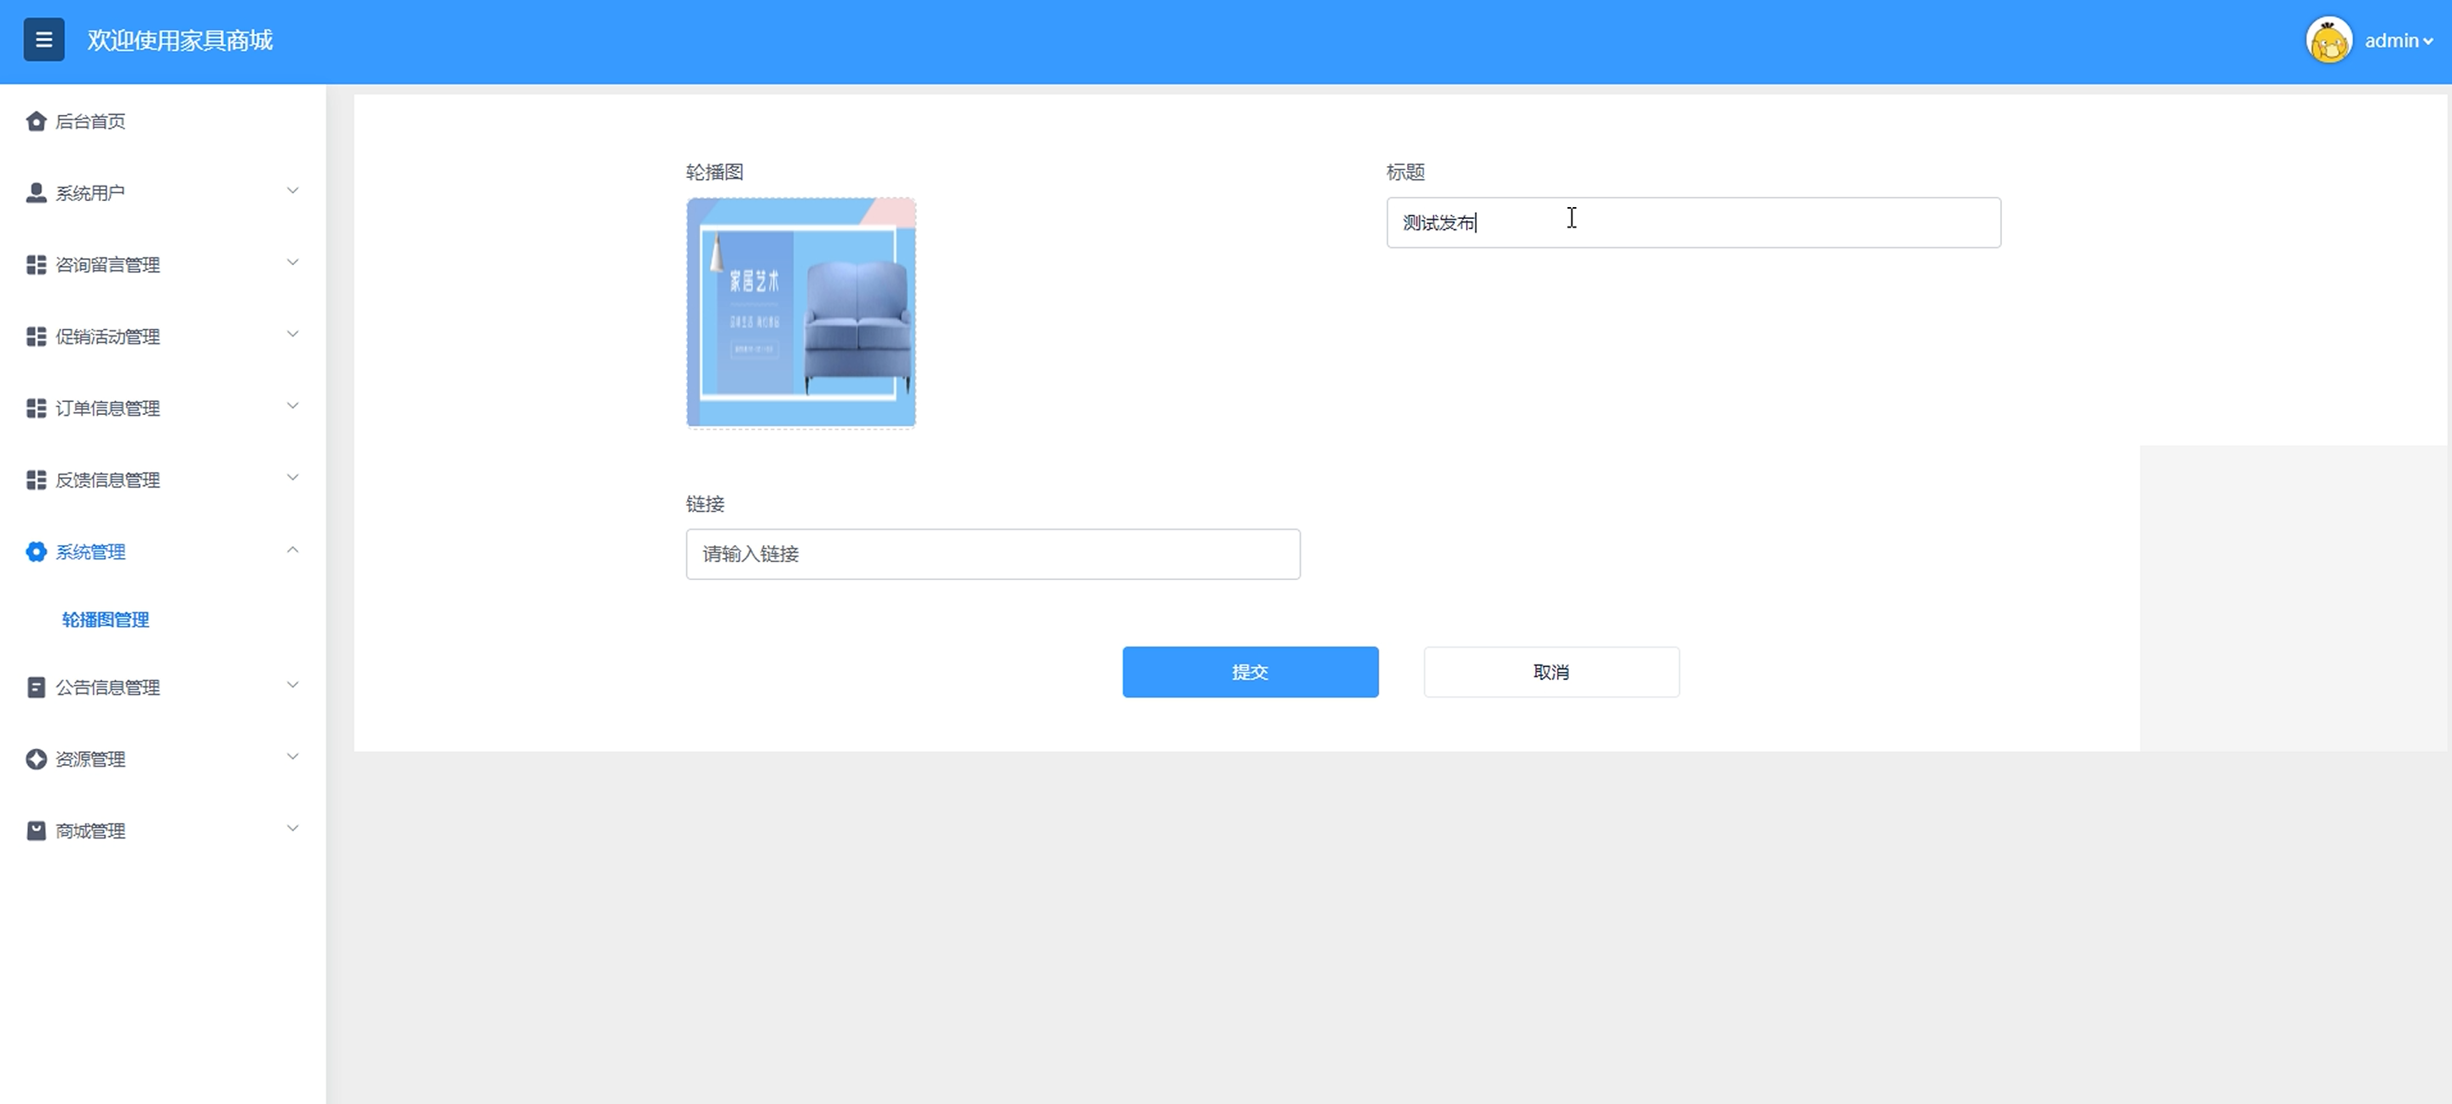Expand the 反馈信息管理 chevron

293,478
